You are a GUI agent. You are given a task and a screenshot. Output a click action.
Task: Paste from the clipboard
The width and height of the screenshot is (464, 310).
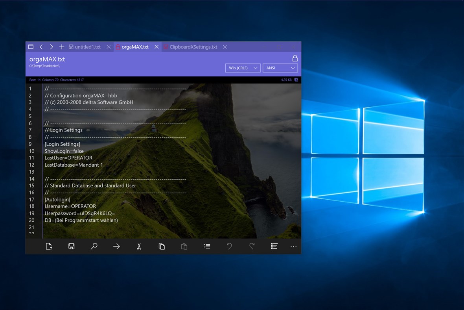click(184, 246)
